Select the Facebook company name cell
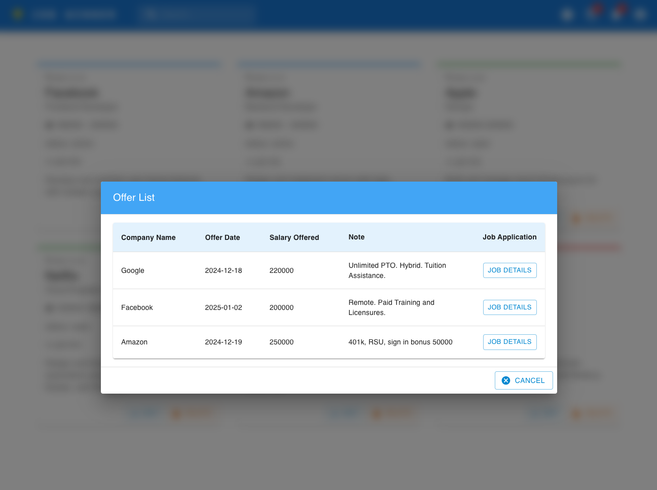Screen dimensions: 657x490 pyautogui.click(x=137, y=307)
